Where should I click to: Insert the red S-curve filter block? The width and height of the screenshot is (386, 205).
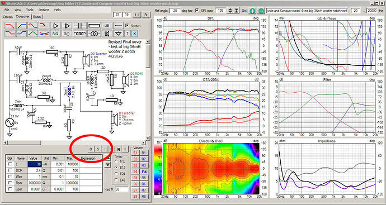coord(33,26)
